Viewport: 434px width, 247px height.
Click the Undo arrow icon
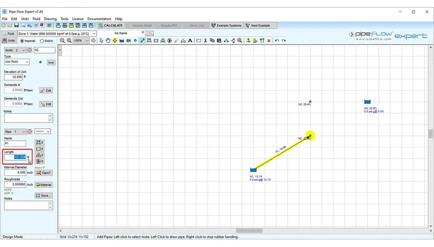pyautogui.click(x=277, y=41)
